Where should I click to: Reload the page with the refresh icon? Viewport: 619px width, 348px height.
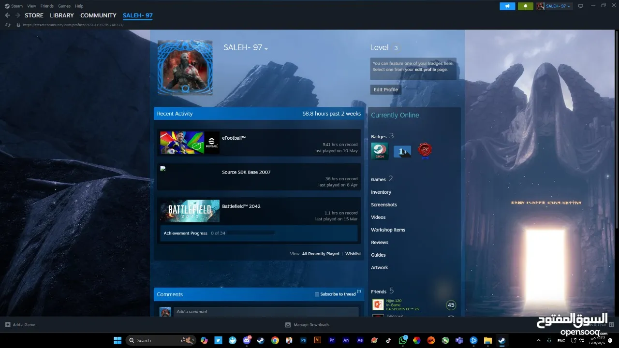[8, 25]
